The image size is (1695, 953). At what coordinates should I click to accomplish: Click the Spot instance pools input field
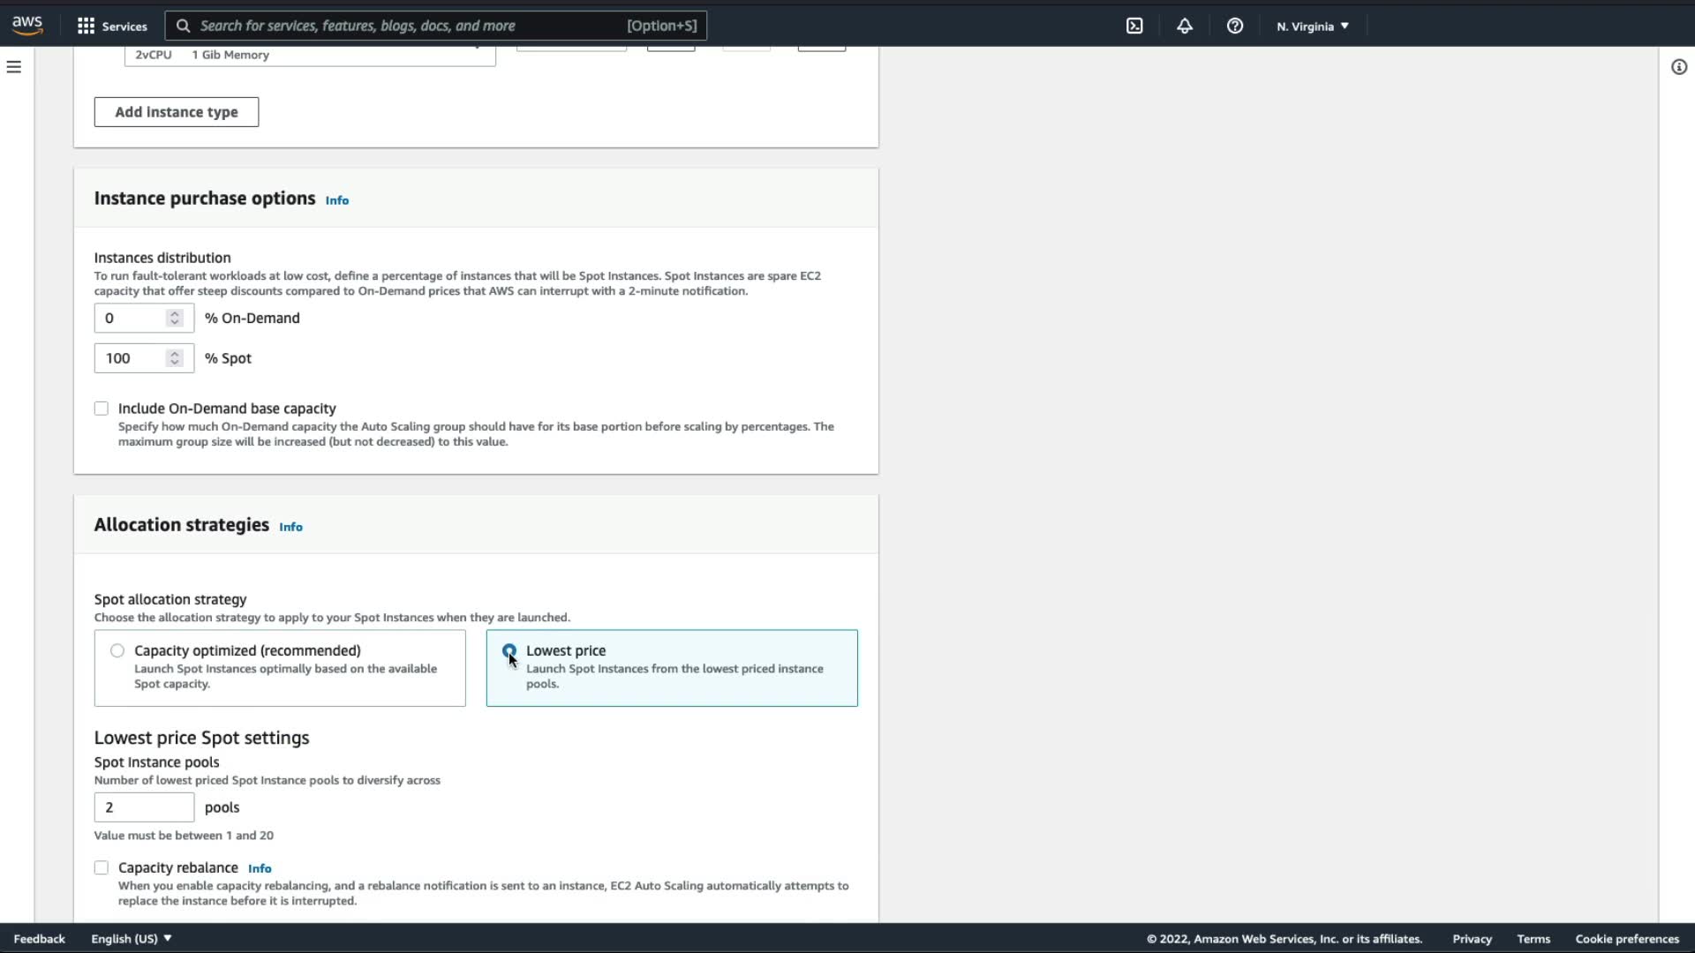pos(144,807)
